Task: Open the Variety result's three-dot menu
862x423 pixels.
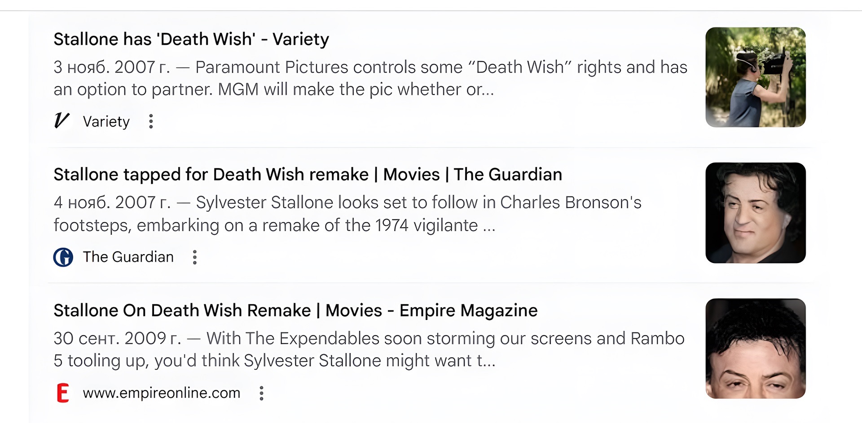Action: [x=151, y=121]
